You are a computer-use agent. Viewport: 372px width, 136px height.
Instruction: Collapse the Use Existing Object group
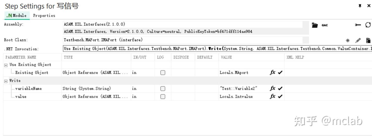click(x=6, y=65)
